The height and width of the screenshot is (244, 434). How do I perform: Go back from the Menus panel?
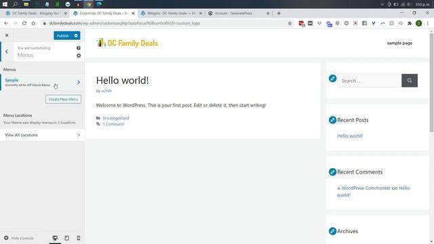pos(7,52)
